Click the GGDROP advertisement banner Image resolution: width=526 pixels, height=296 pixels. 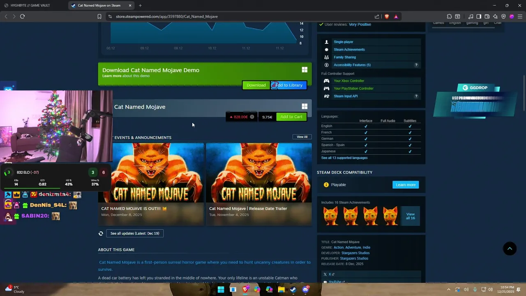[x=475, y=101]
